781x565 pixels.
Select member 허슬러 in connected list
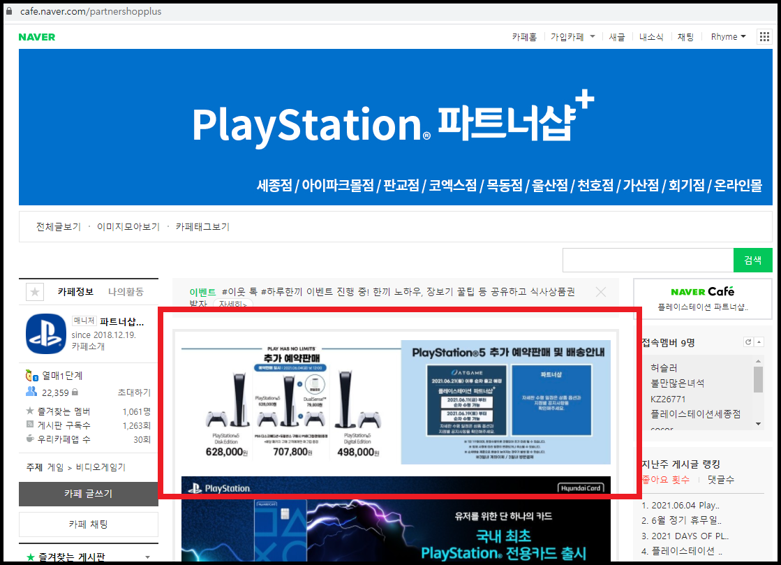[664, 368]
